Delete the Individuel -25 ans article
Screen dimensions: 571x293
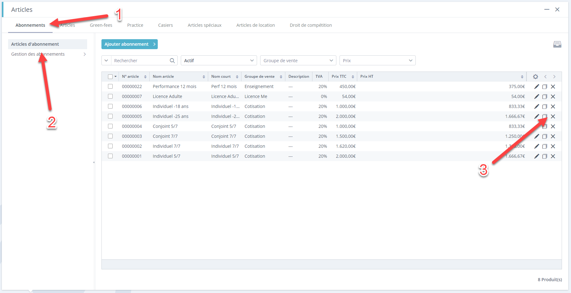tap(553, 116)
